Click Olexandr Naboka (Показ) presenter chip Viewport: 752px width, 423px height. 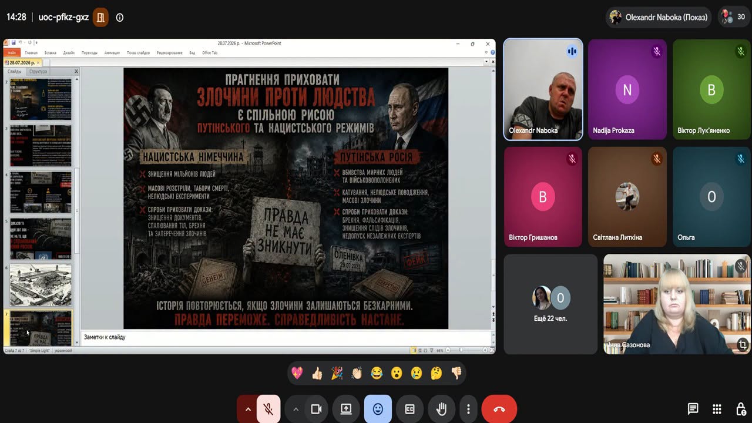(x=659, y=17)
